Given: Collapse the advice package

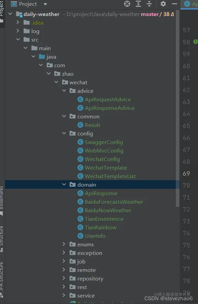Looking at the screenshot, I should coord(64,91).
